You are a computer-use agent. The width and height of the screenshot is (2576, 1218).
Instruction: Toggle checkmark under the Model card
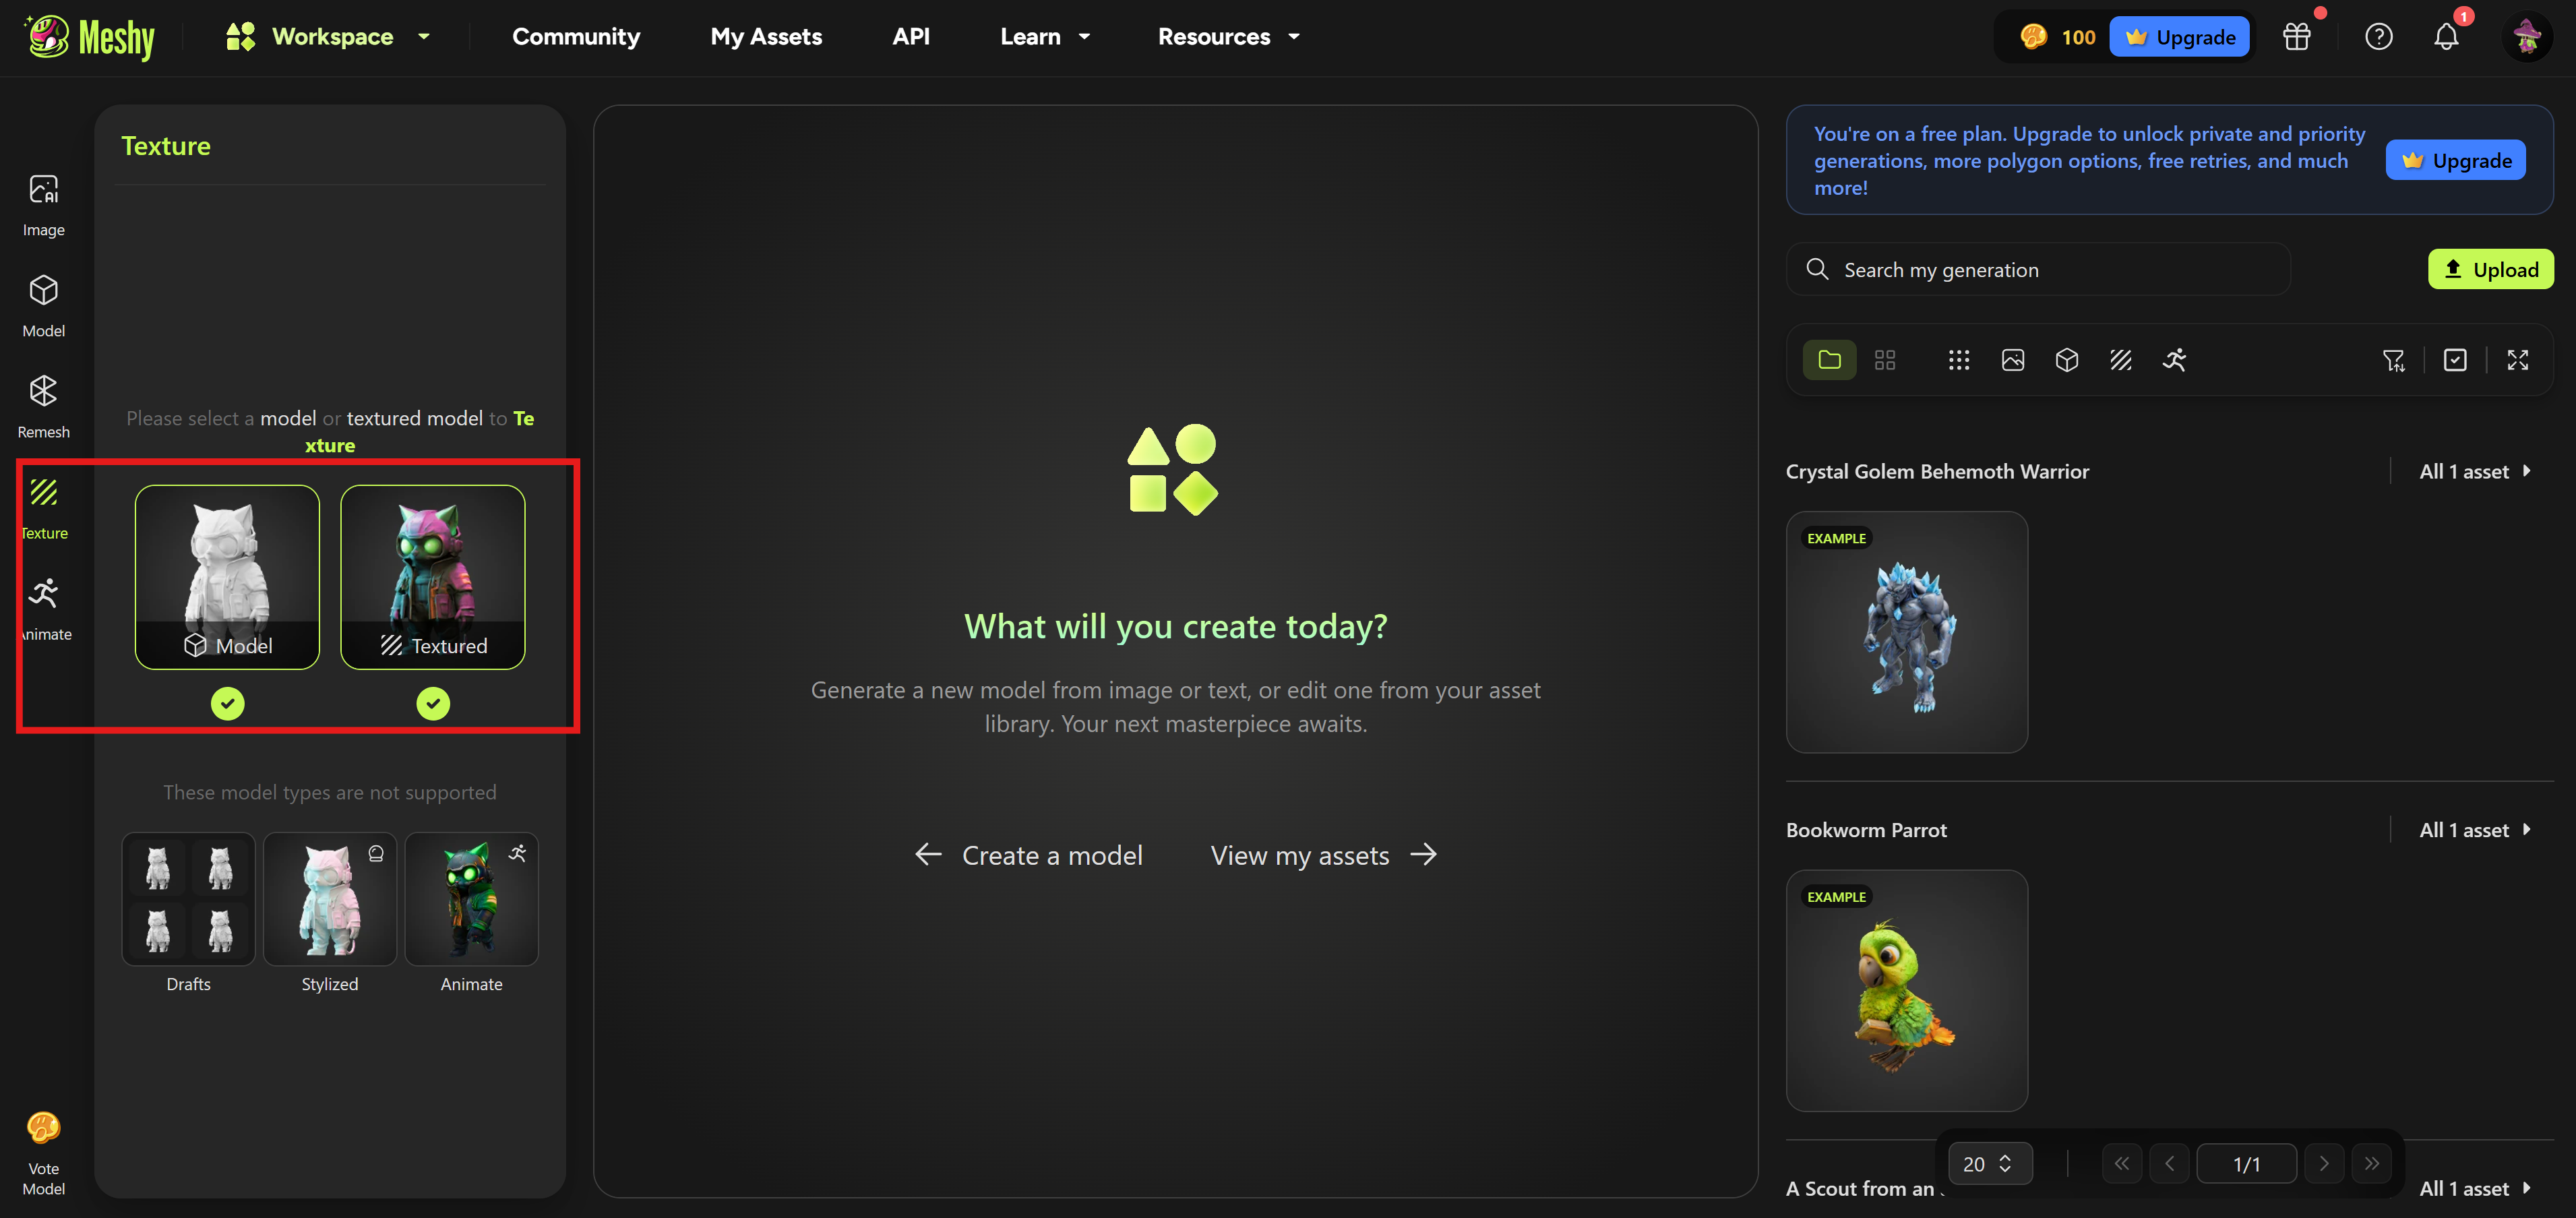[227, 703]
